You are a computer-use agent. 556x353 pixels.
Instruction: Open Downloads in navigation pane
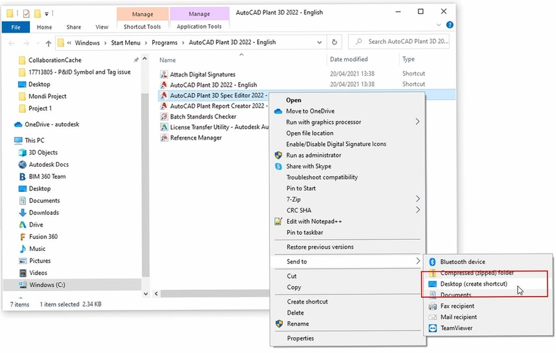[x=44, y=213]
